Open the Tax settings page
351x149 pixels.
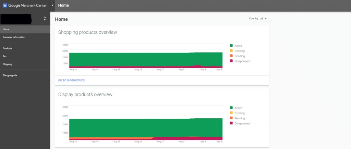click(4, 56)
